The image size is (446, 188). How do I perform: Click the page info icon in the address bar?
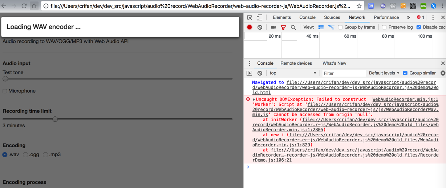click(46, 6)
